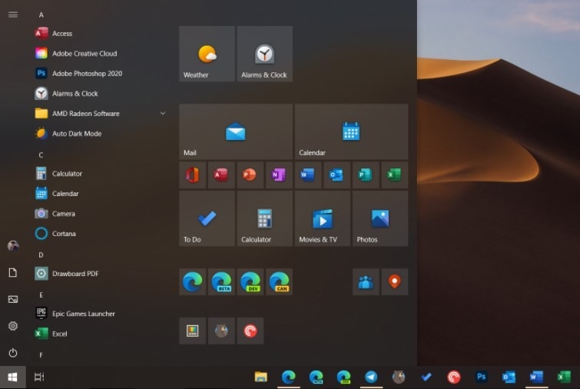Launch the Edge Canary tile
This screenshot has width=580, height=389.
click(279, 281)
